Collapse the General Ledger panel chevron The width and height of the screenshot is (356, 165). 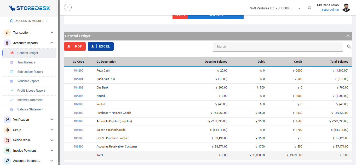tap(348, 36)
